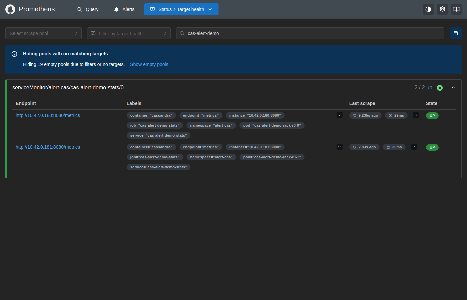This screenshot has width=467, height=300.
Task: Open the Select scrape pool dropdown
Action: click(43, 33)
